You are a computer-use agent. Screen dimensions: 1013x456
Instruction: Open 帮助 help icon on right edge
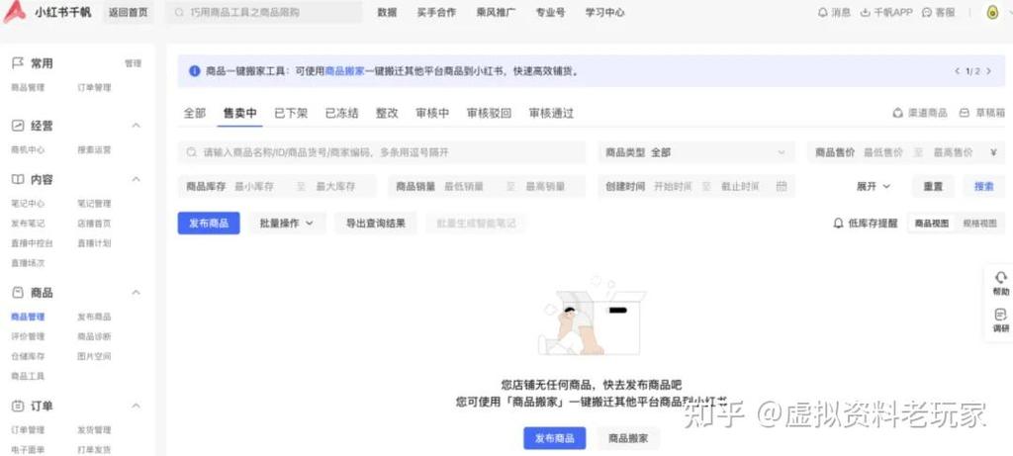pyautogui.click(x=1000, y=278)
